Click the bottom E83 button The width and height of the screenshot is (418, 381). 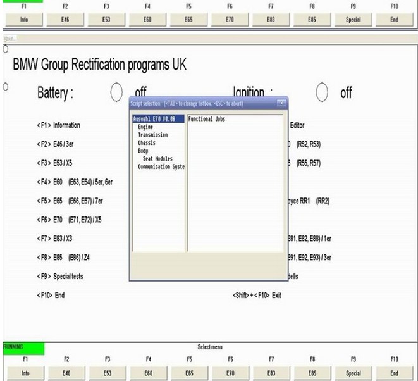(271, 373)
